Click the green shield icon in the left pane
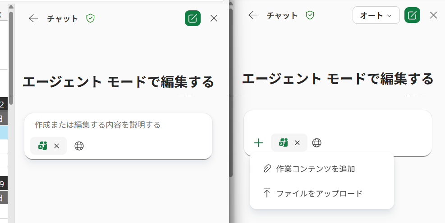 pyautogui.click(x=90, y=18)
